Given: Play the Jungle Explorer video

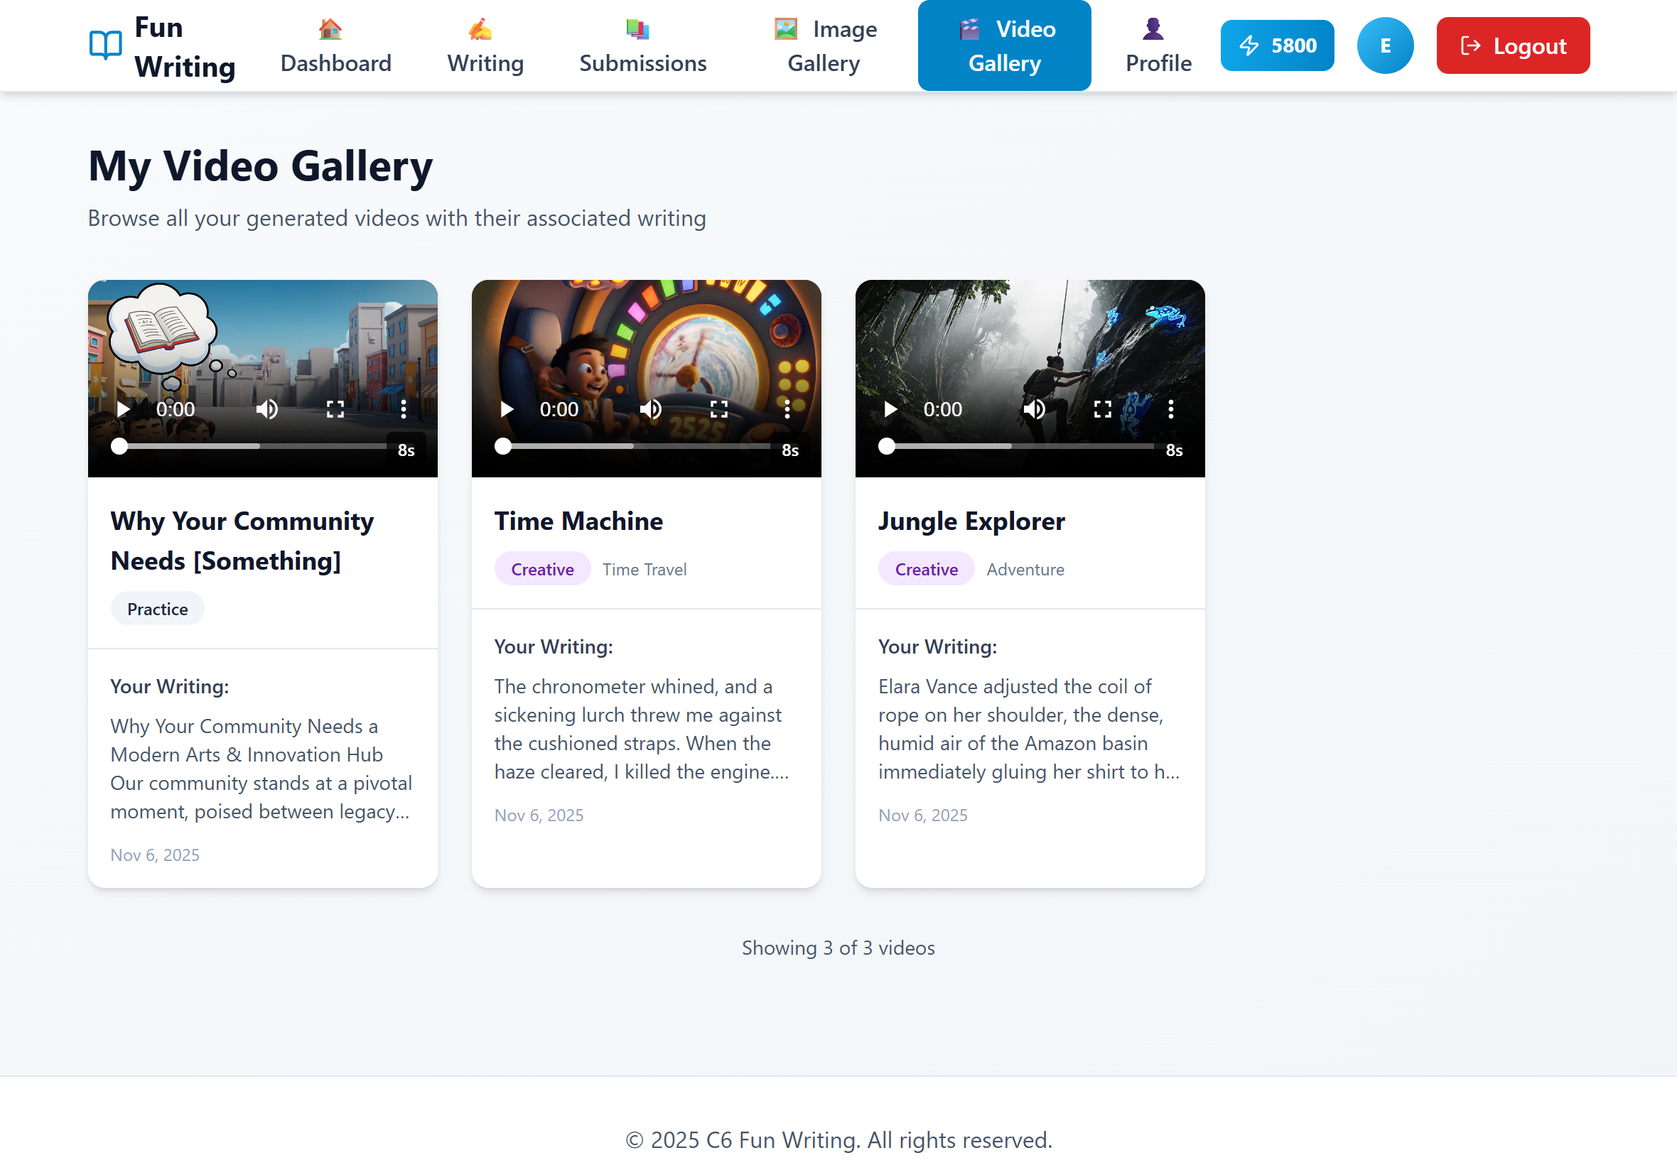Looking at the screenshot, I should 890,409.
